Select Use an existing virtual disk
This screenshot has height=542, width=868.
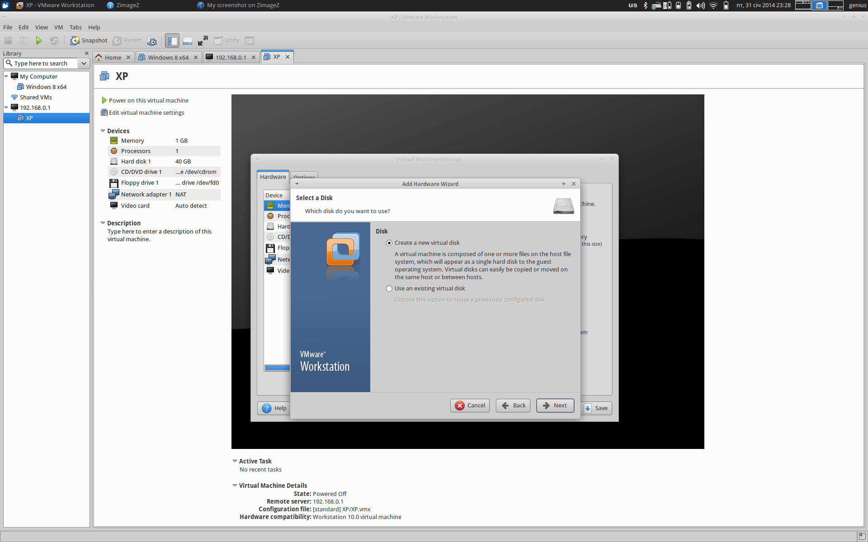point(389,289)
